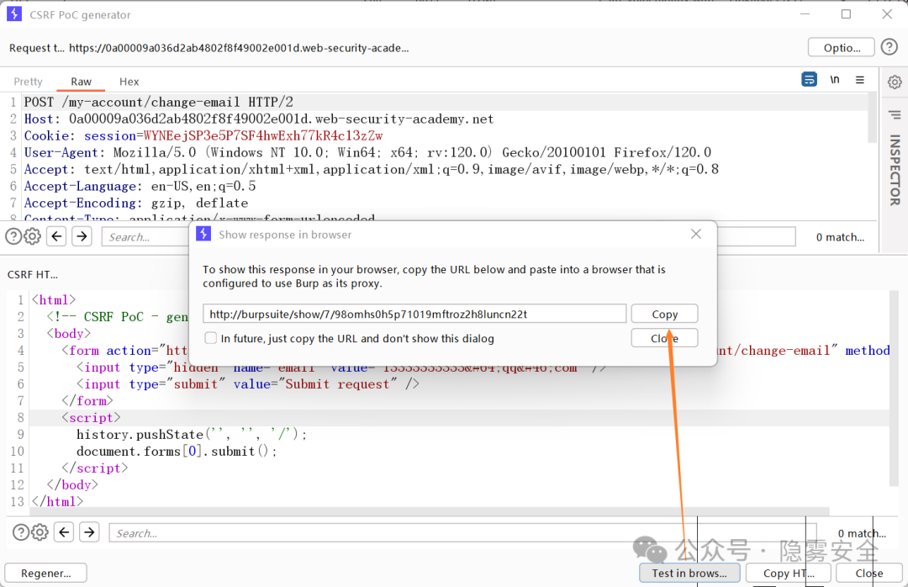Image resolution: width=908 pixels, height=587 pixels.
Task: Focus the burpsuite URL text field
Action: tap(414, 314)
